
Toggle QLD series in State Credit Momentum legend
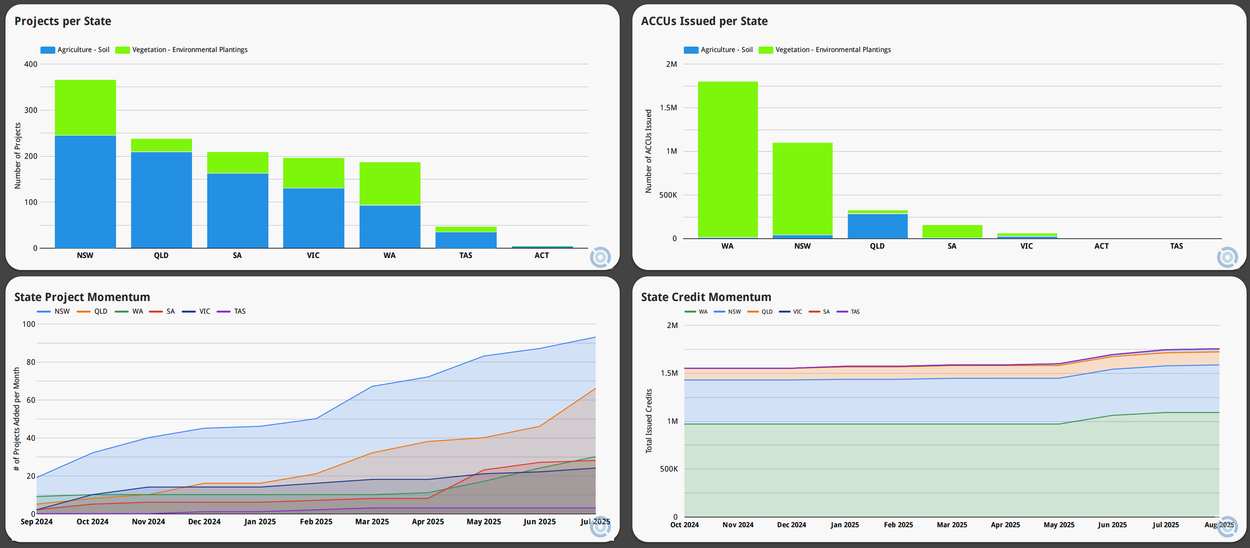(x=760, y=311)
